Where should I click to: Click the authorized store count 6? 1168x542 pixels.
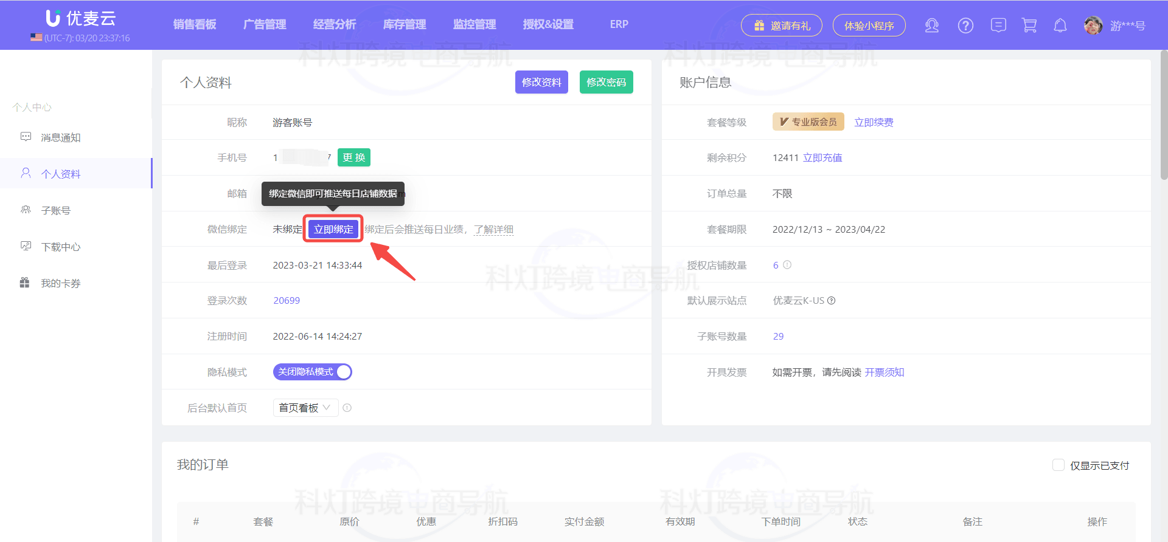[x=776, y=265]
